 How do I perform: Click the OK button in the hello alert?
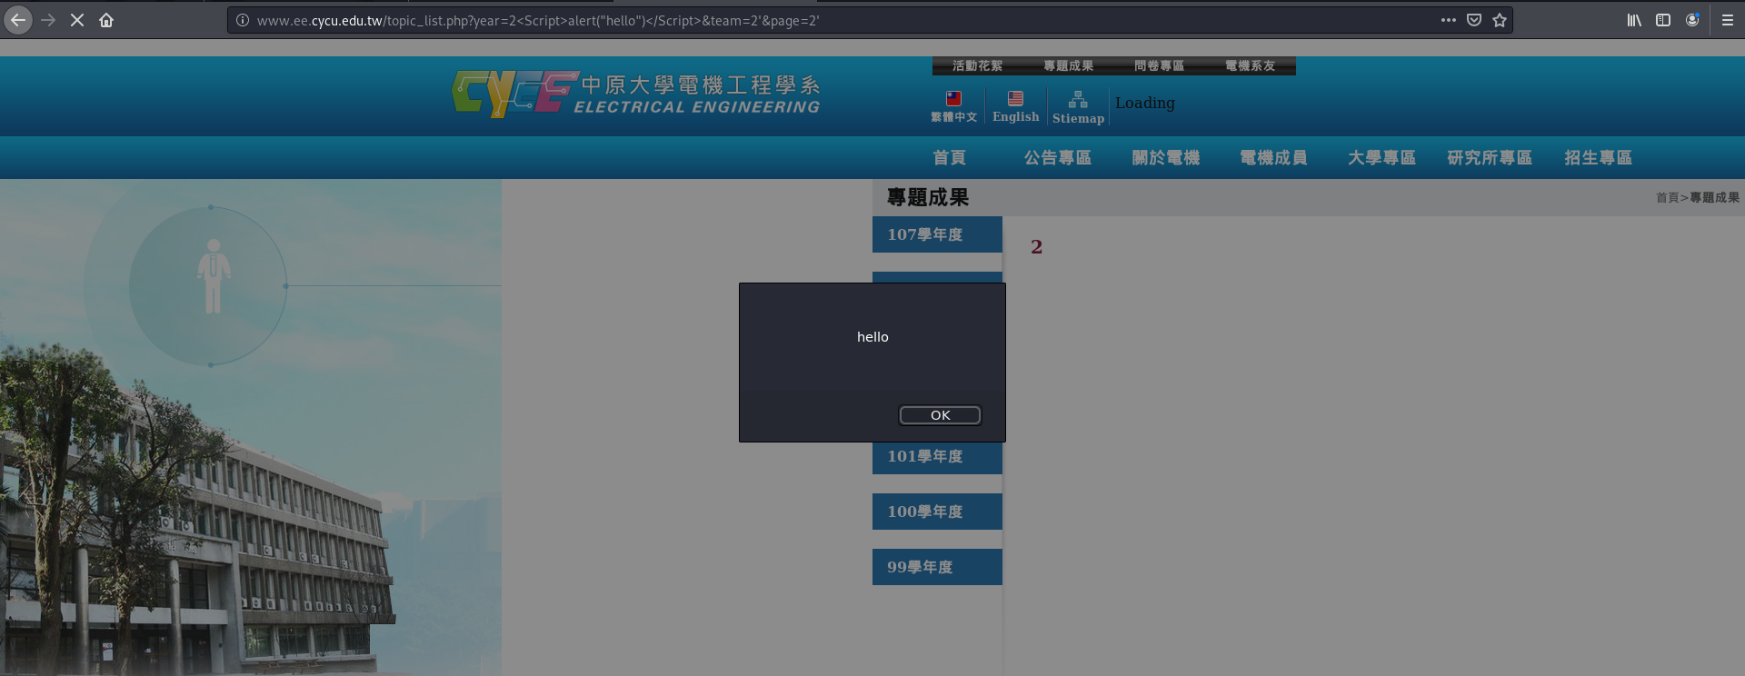pyautogui.click(x=940, y=415)
